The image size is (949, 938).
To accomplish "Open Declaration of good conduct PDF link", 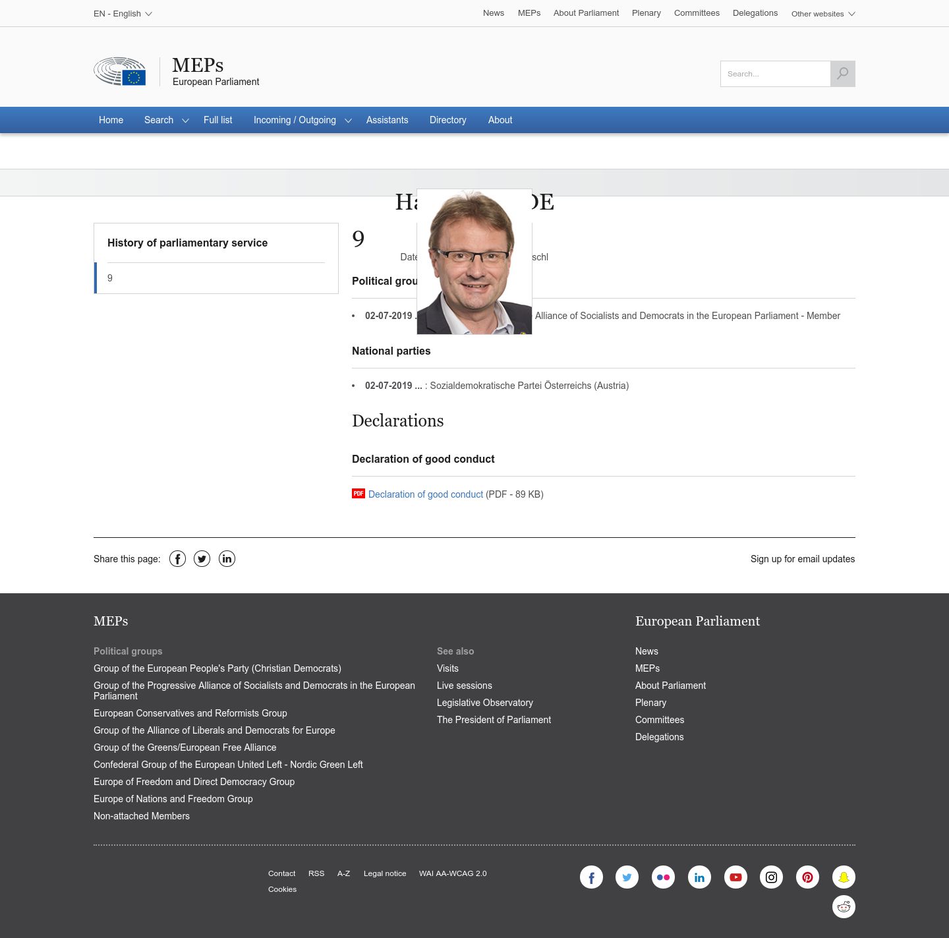I will tap(426, 494).
